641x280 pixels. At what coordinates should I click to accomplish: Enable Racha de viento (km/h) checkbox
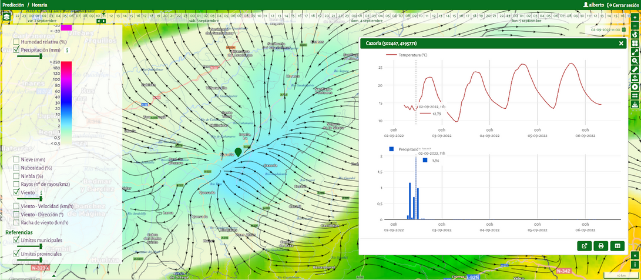16,222
